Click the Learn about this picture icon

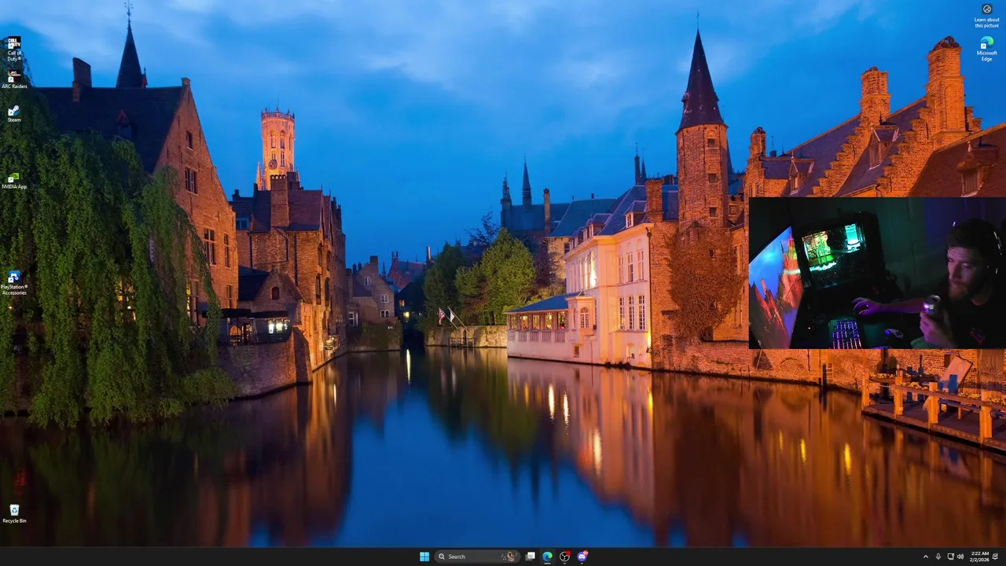click(x=987, y=16)
